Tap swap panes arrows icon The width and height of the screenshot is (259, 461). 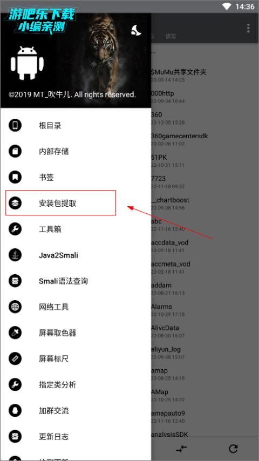181,449
